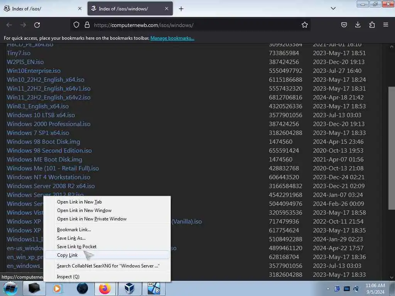395x296 pixels.
Task: Open Win10Enterprise.iso link
Action: pyautogui.click(x=34, y=71)
